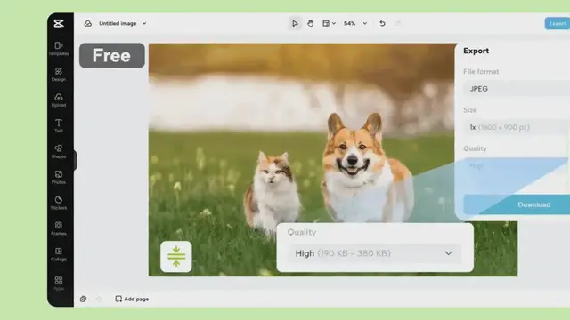Image resolution: width=570 pixels, height=320 pixels.
Task: Select the hand pan tool
Action: tap(311, 23)
